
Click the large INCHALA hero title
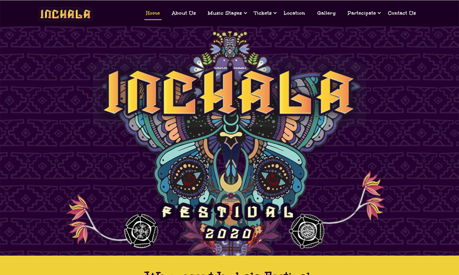[x=229, y=93]
